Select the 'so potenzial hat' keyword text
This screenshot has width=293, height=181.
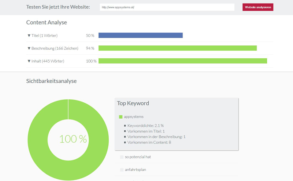click(138, 157)
